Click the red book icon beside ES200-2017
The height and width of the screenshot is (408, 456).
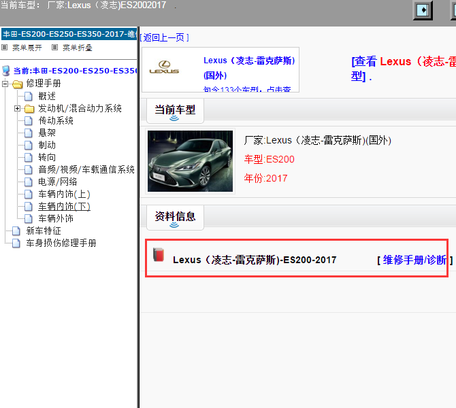(x=159, y=255)
